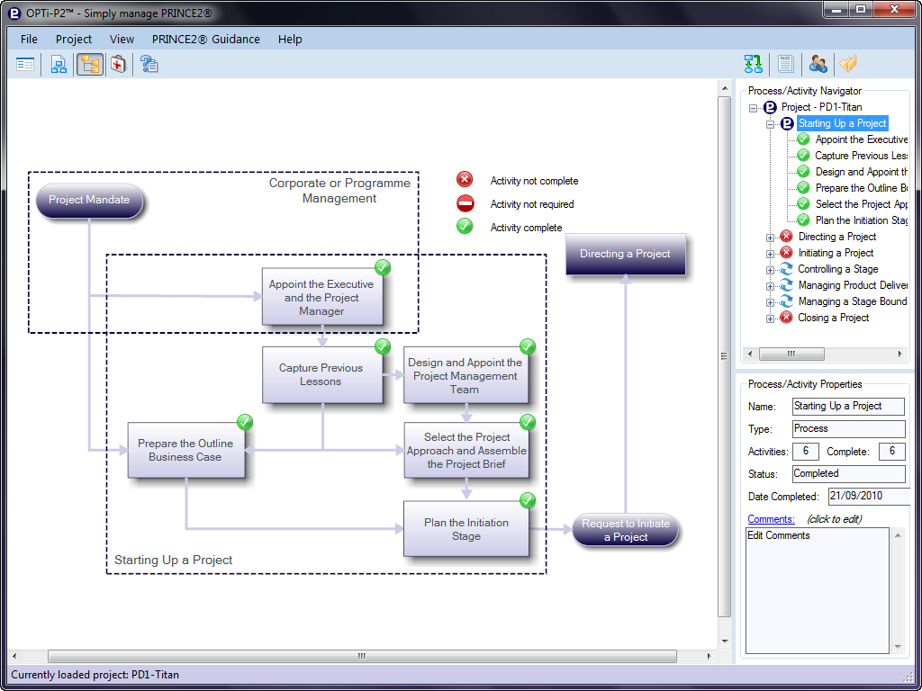Image resolution: width=922 pixels, height=691 pixels.
Task: Click red X icon beside Closing a Project
Action: pos(786,318)
